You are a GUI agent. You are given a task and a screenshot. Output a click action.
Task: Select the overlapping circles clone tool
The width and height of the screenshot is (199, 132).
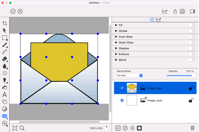[5, 73]
